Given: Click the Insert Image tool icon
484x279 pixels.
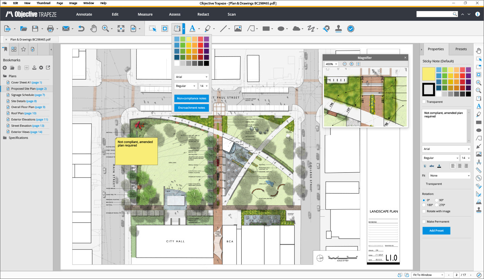Looking at the screenshot, I should (x=238, y=29).
